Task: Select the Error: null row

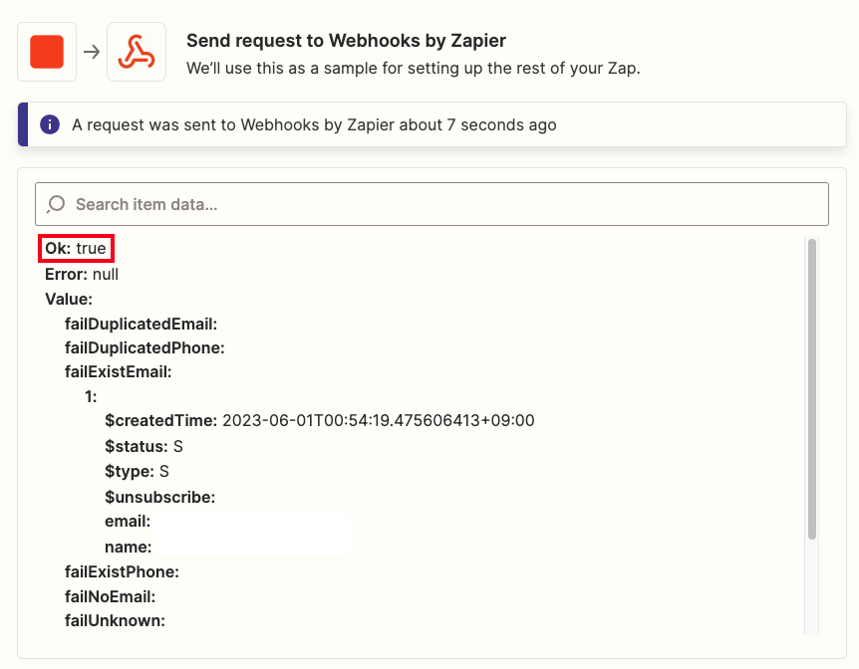Action: [x=82, y=275]
